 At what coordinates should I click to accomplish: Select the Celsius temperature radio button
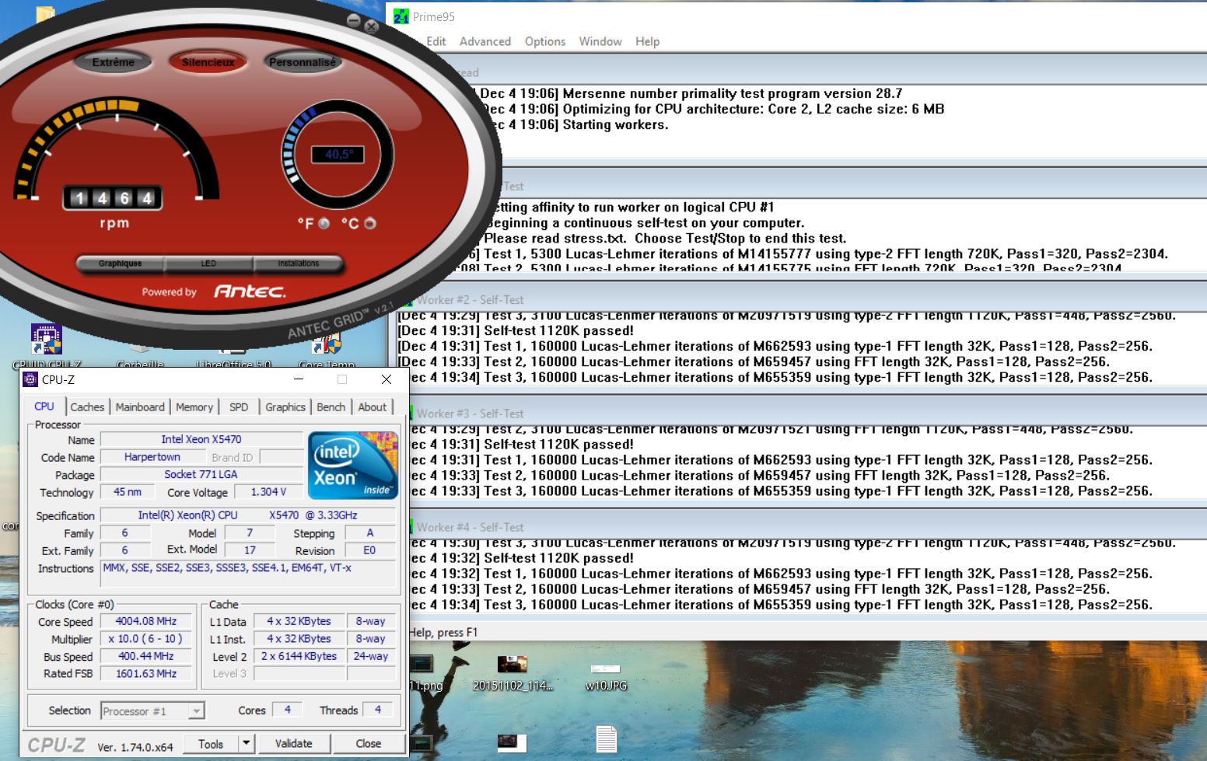coord(370,223)
